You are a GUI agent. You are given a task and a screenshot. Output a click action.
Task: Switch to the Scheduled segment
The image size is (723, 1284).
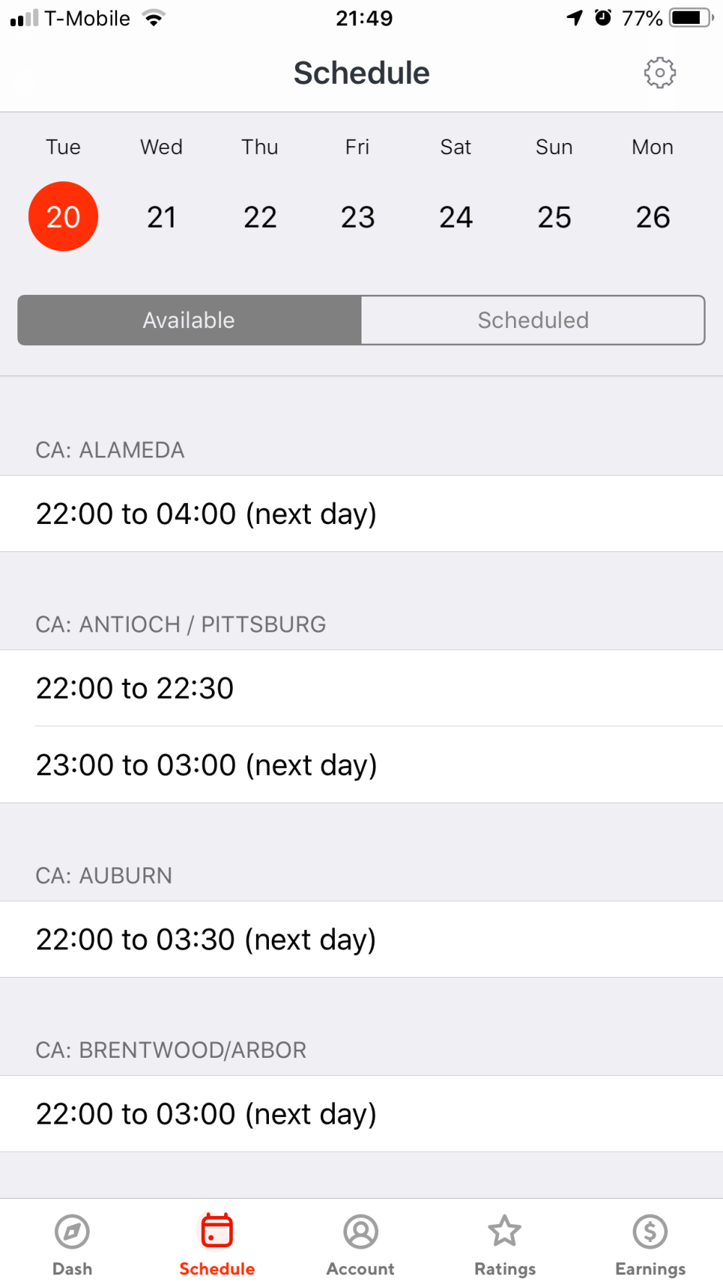(x=533, y=320)
